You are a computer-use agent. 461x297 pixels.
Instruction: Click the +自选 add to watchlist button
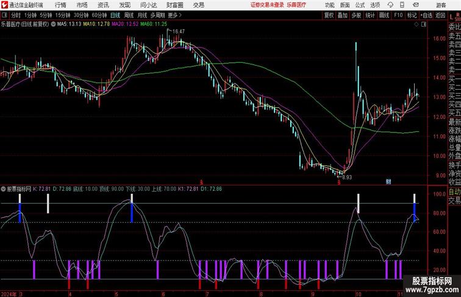coord(426,15)
